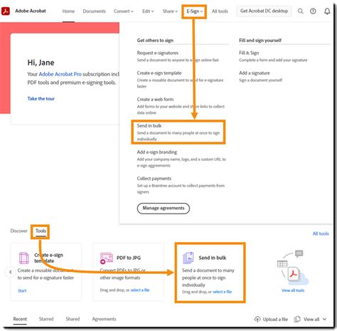
Task: Click the Manage agreements button
Action: (x=164, y=208)
